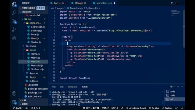Image resolution: width=195 pixels, height=110 pixels.
Task: Open the Debug Console panel tab
Action: click(73, 87)
